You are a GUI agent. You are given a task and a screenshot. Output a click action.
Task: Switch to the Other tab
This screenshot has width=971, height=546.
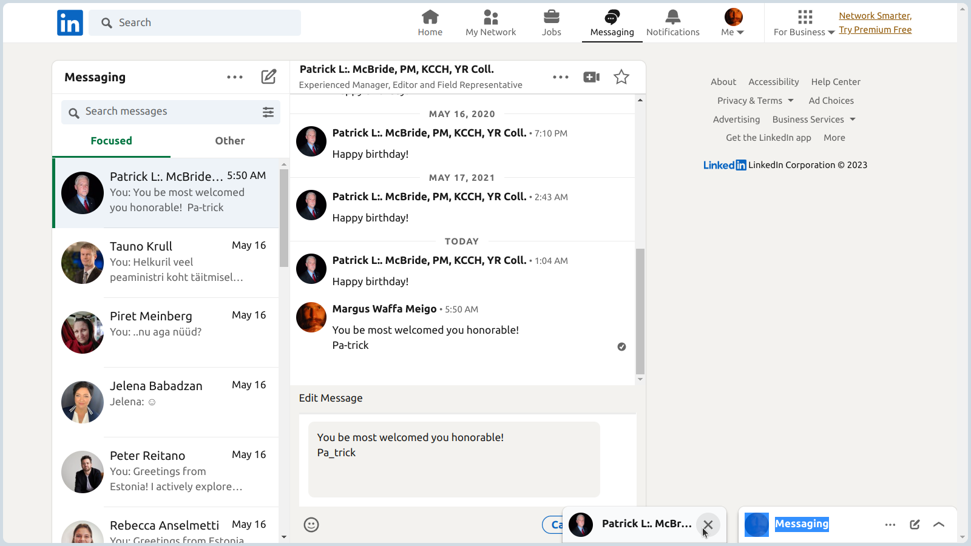point(230,141)
